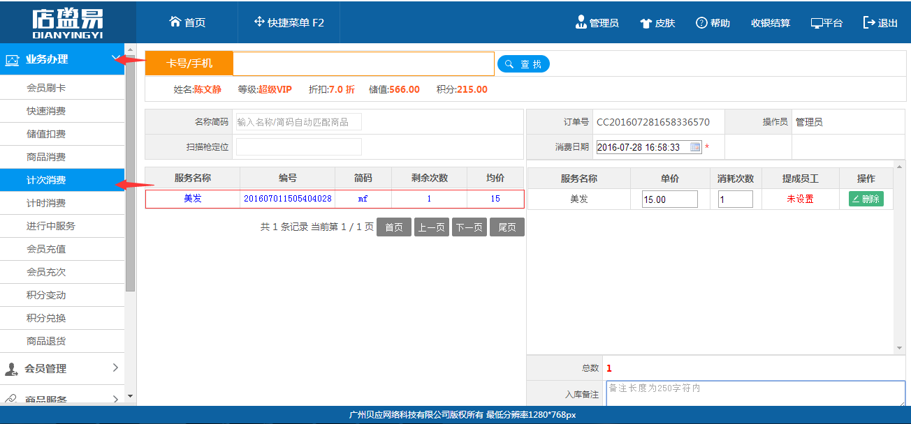This screenshot has height=424, width=911.
Task: Click the 商品服务 sidebar icon
Action: coord(12,399)
